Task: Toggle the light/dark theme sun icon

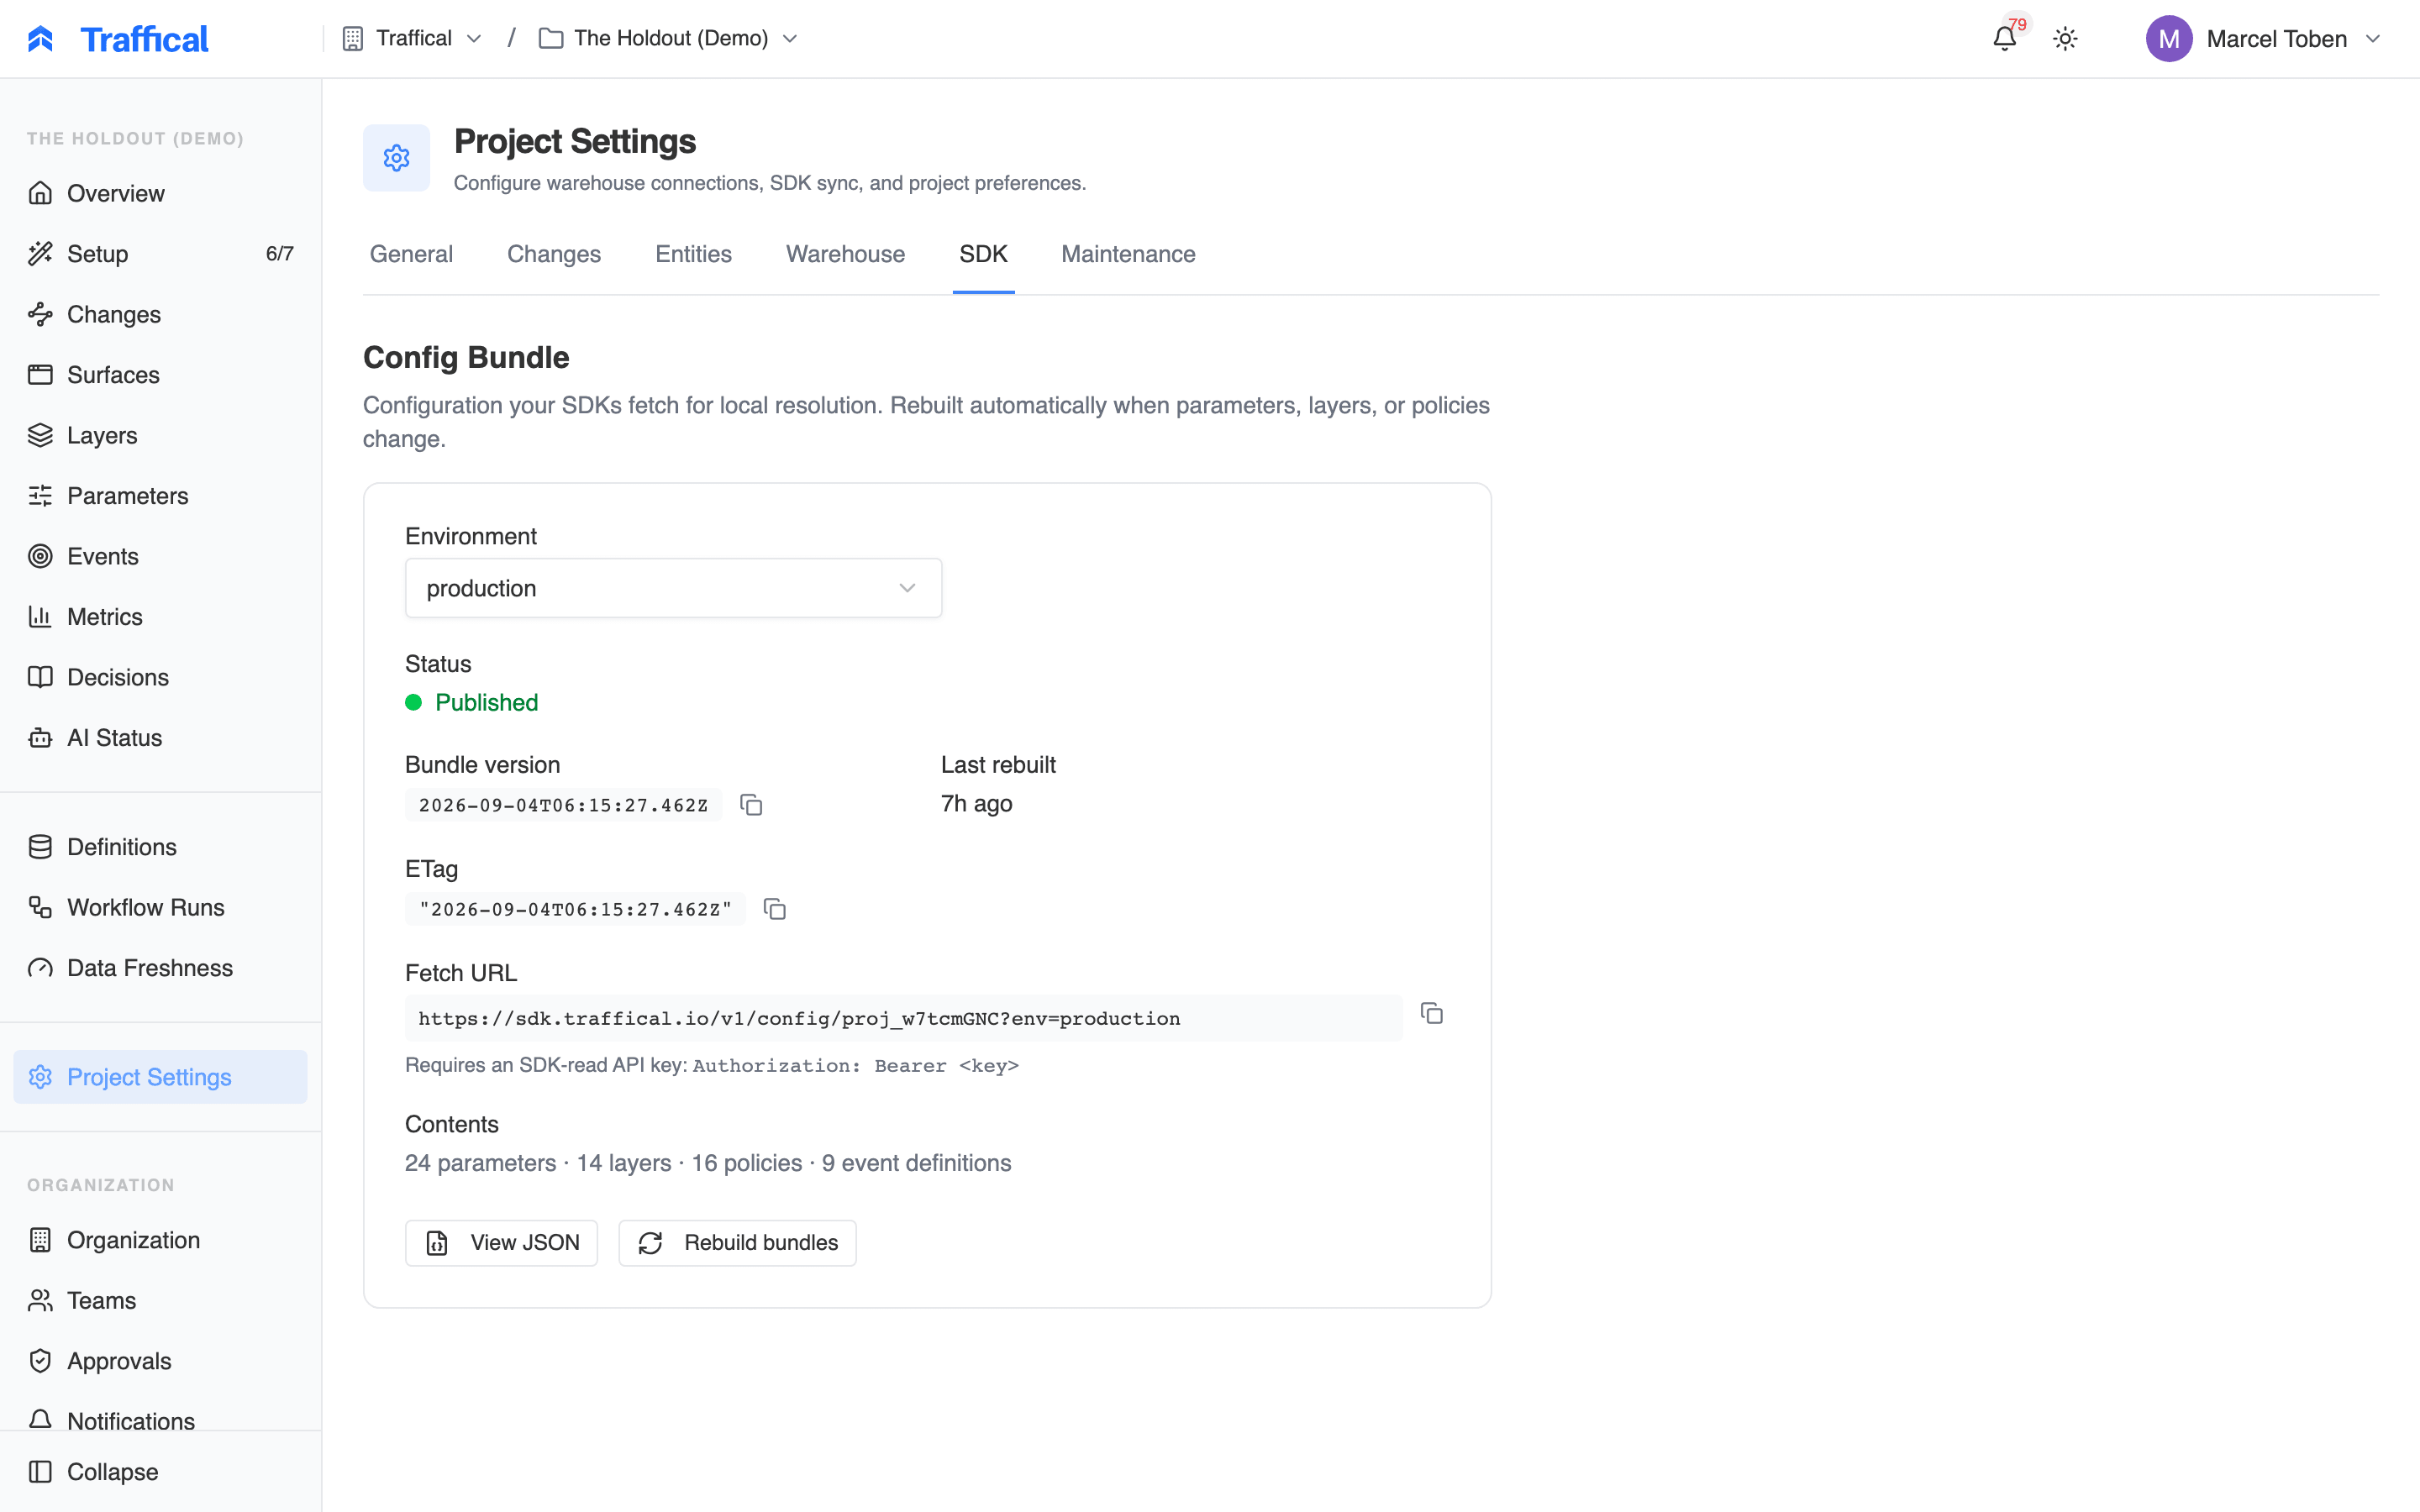Action: pos(2065,39)
